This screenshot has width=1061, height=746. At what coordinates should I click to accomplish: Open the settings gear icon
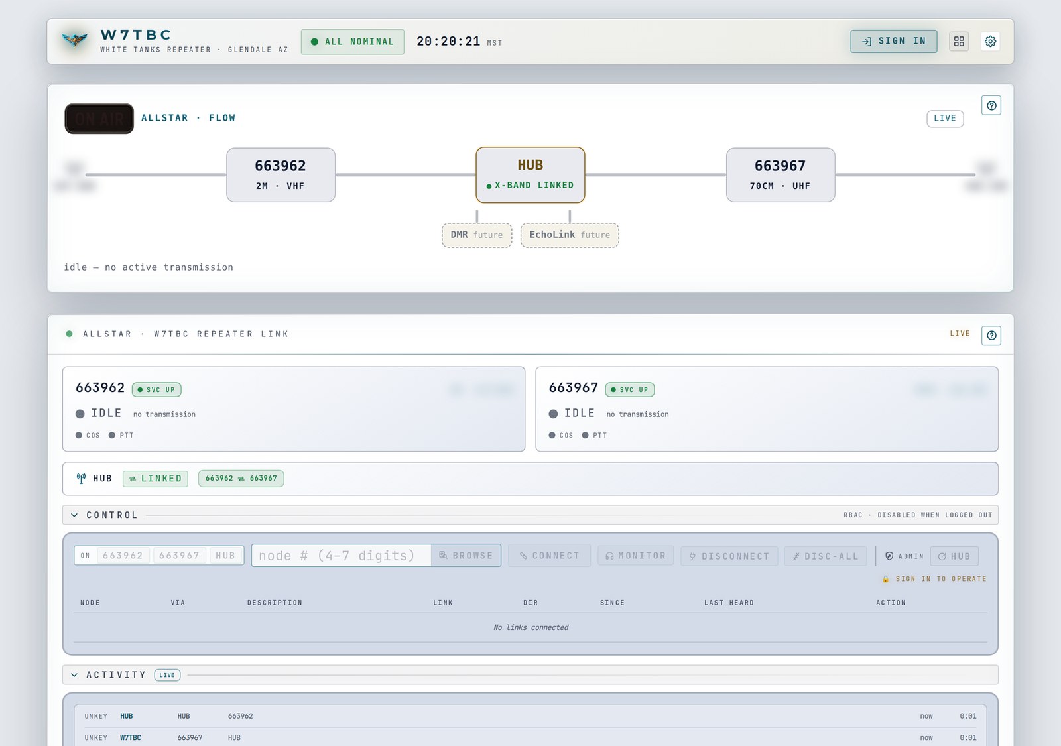[x=991, y=41]
